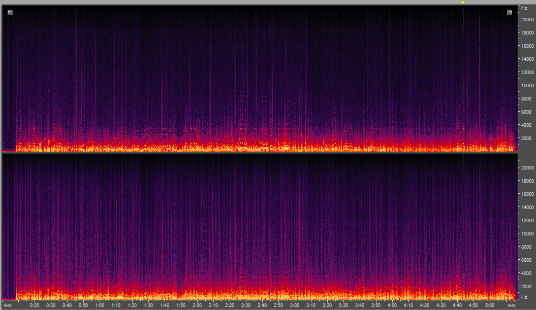Click the 2:10 mark on the time ruler

point(213,305)
